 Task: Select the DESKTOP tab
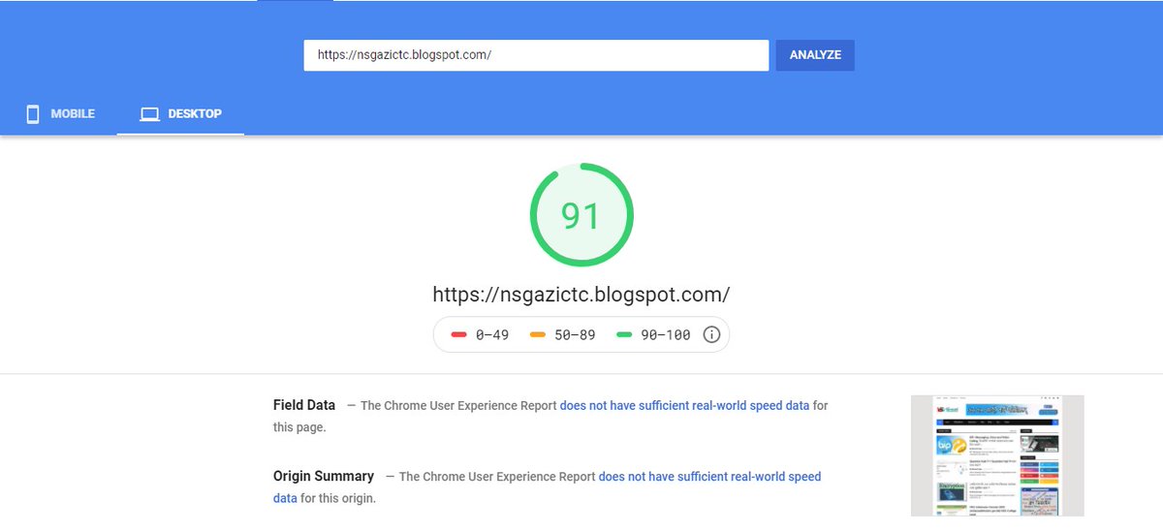(180, 114)
